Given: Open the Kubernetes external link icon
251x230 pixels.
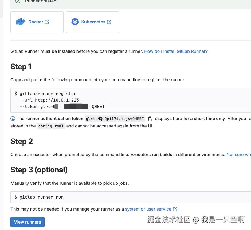Looking at the screenshot, I should [109, 22].
